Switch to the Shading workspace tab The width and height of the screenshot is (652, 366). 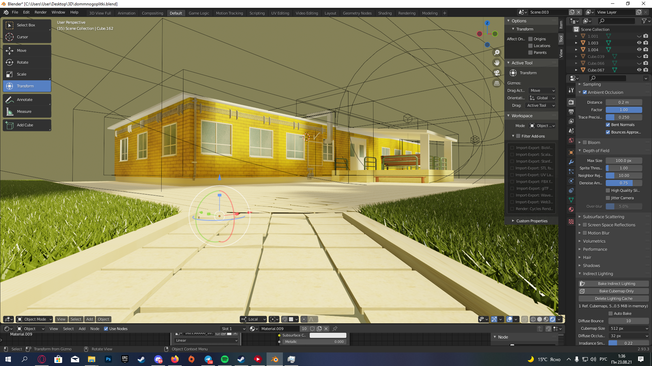[x=385, y=13]
